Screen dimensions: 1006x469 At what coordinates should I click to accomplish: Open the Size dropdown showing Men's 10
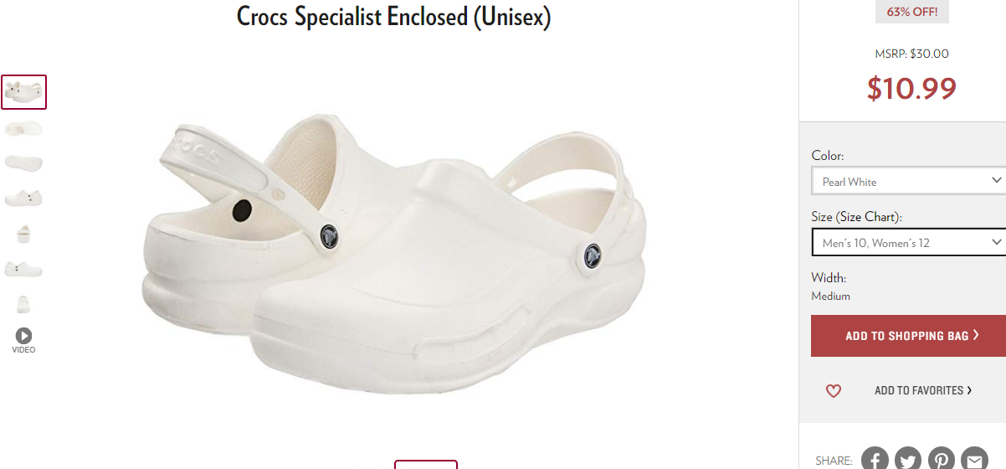pyautogui.click(x=909, y=242)
